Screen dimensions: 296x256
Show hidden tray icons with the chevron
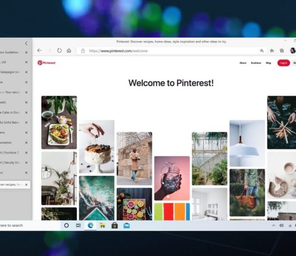(x=273, y=226)
